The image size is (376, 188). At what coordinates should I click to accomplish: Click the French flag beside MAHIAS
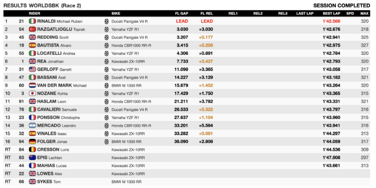pos(33,166)
